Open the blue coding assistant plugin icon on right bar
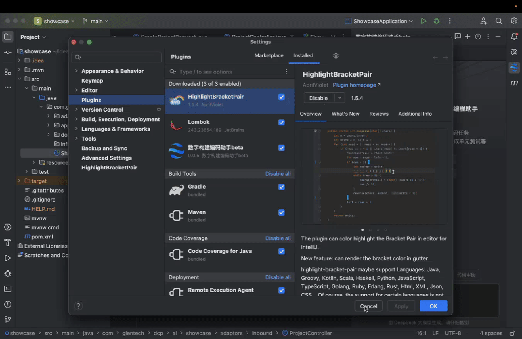The height and width of the screenshot is (339, 522). (x=514, y=68)
